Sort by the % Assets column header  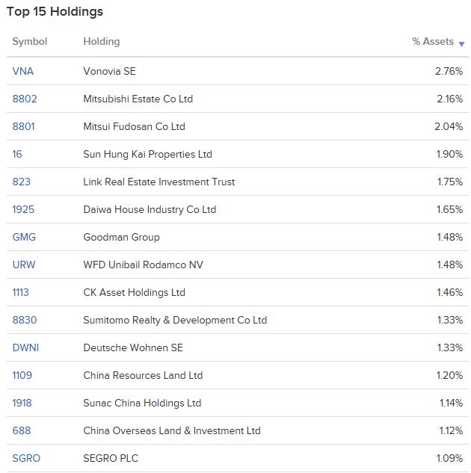point(433,41)
